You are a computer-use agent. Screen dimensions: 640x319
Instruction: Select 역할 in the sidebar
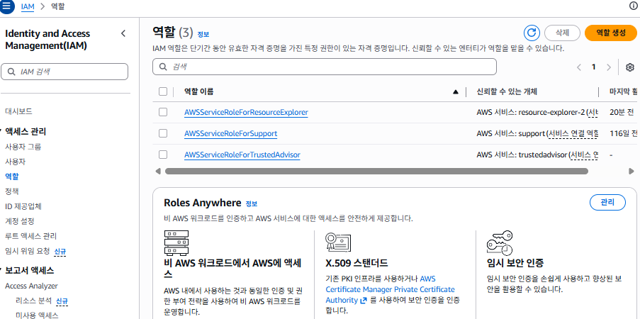[11, 177]
